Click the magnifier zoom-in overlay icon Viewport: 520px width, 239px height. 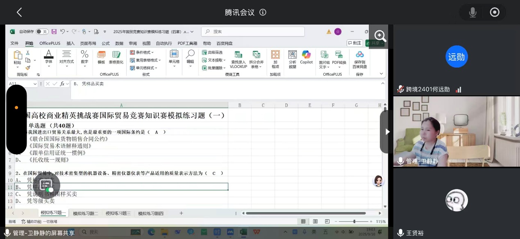(x=380, y=36)
